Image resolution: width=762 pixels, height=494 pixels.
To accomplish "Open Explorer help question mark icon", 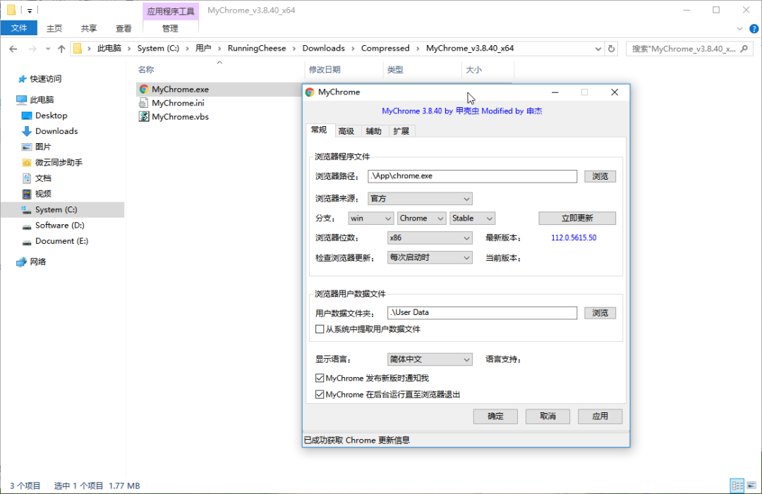I will (x=754, y=29).
